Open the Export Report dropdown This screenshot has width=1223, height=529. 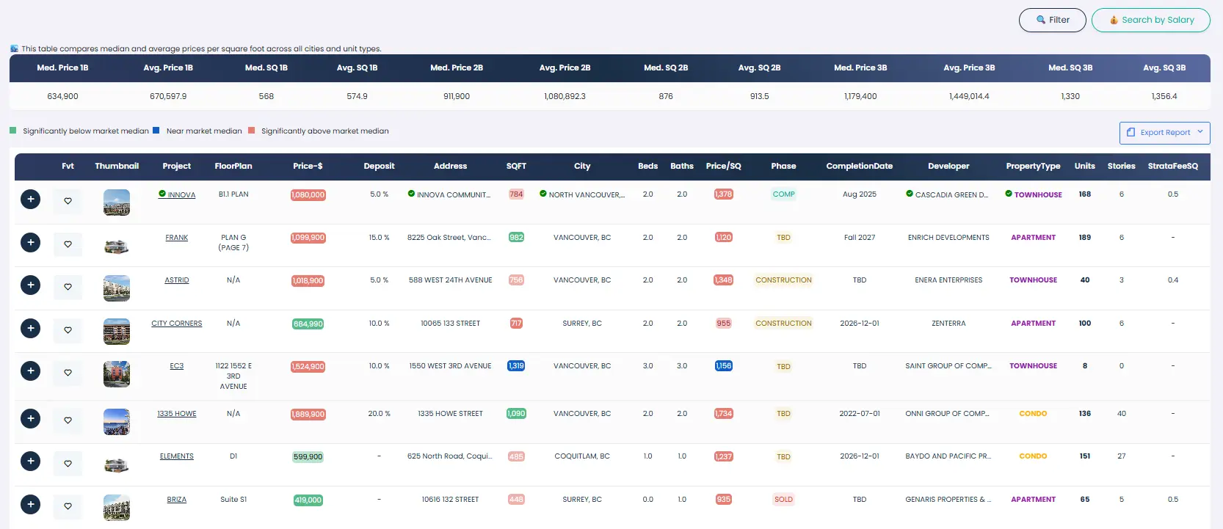click(1164, 133)
